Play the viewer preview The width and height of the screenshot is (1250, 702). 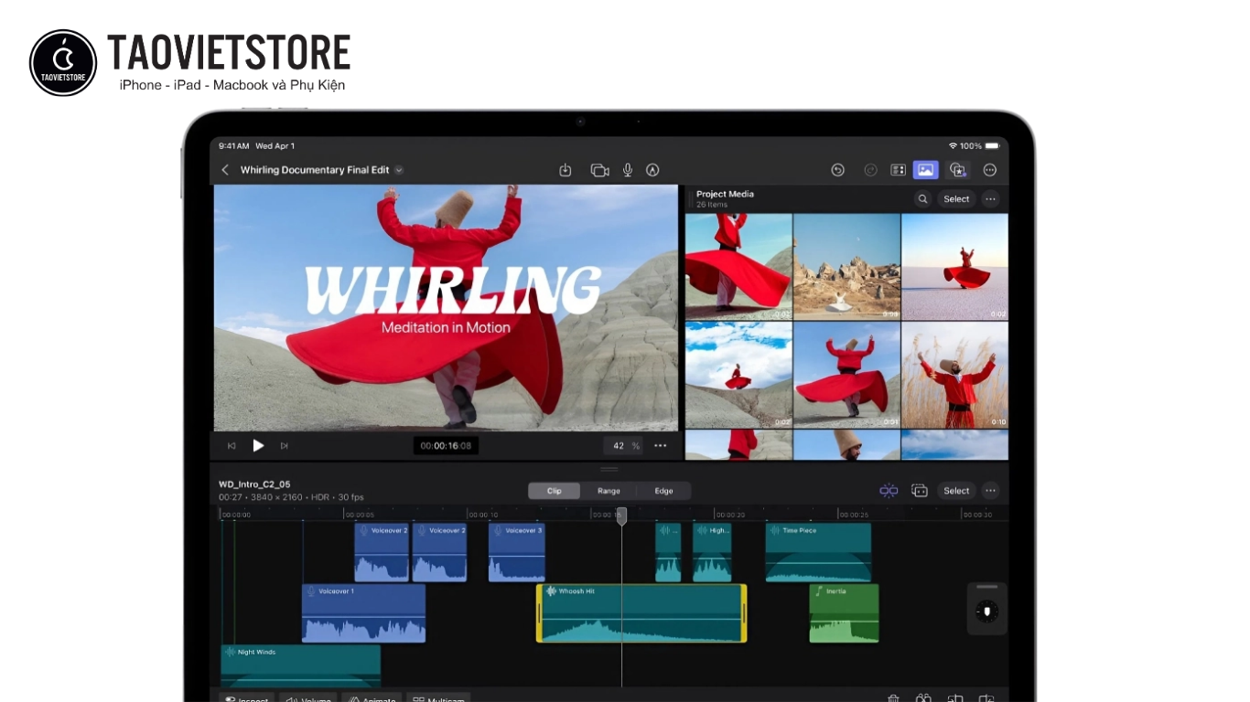click(258, 446)
